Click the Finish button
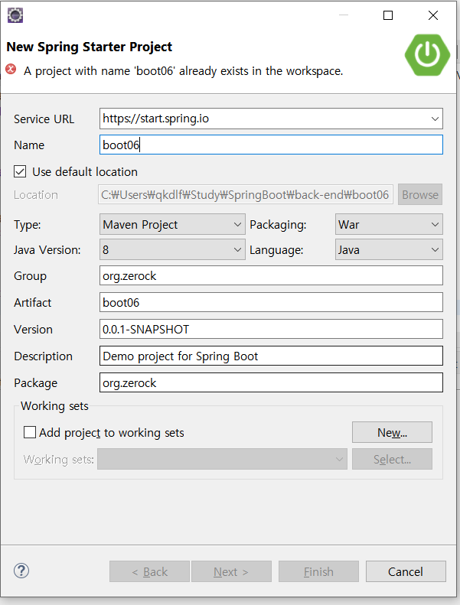This screenshot has height=605, width=460. pyautogui.click(x=318, y=571)
